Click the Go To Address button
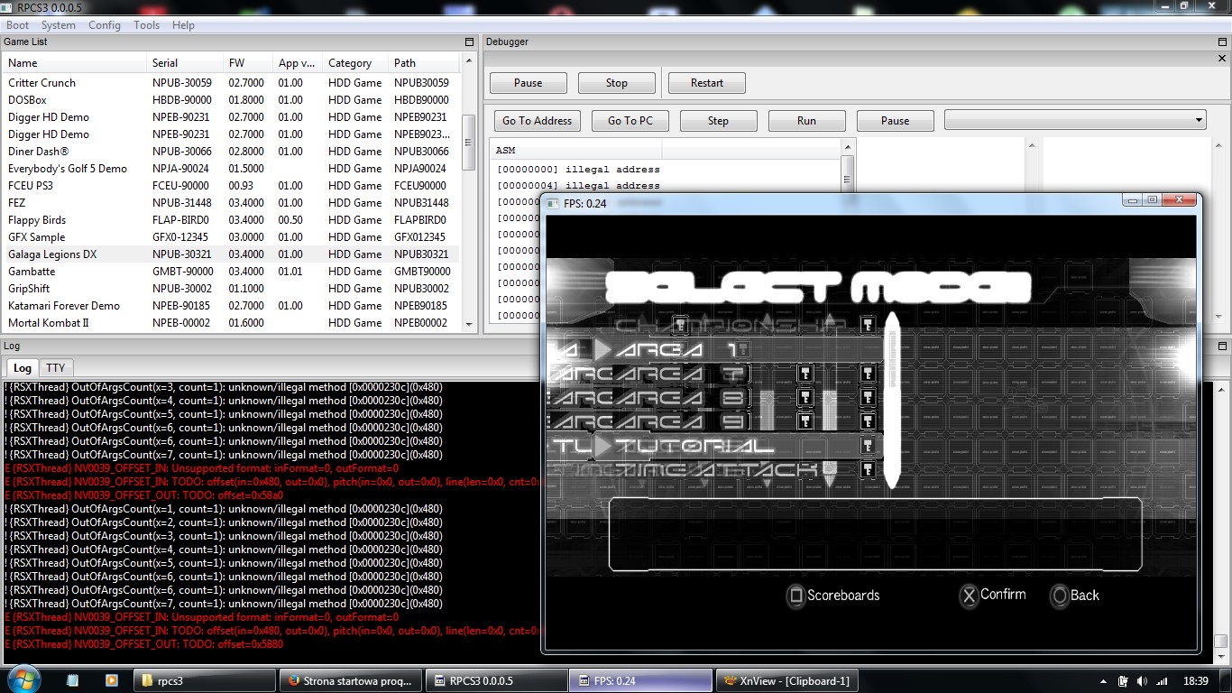Screen dimensions: 1232x693 tap(537, 121)
